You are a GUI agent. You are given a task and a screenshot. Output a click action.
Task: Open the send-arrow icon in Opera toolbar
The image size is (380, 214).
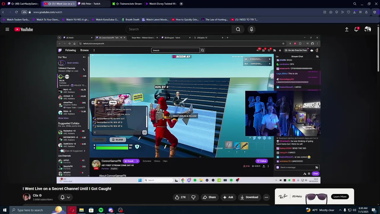[x=343, y=12]
